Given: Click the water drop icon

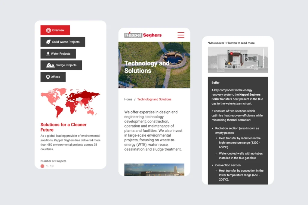Looking at the screenshot, I should [x=48, y=54].
